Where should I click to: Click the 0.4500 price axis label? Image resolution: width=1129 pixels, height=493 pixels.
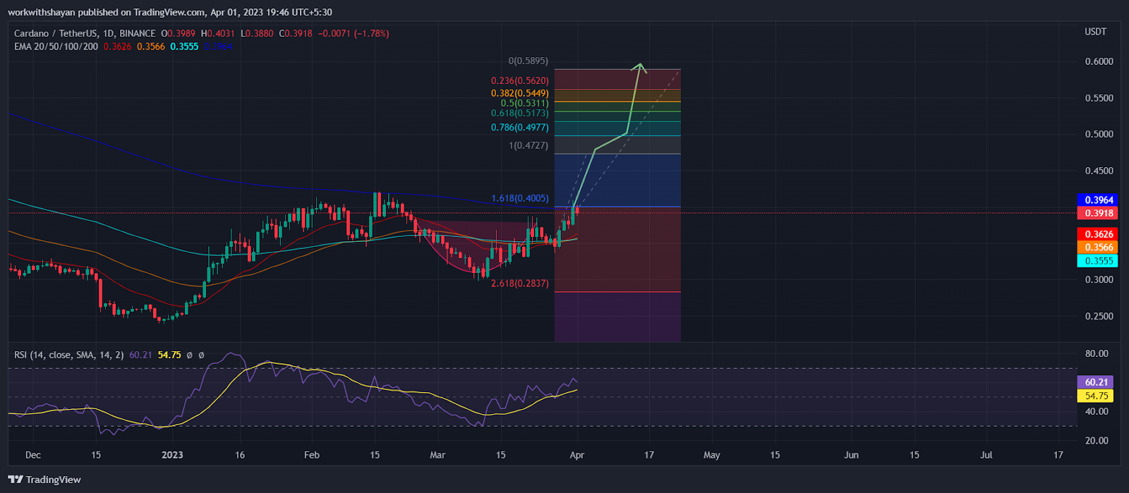(1099, 171)
